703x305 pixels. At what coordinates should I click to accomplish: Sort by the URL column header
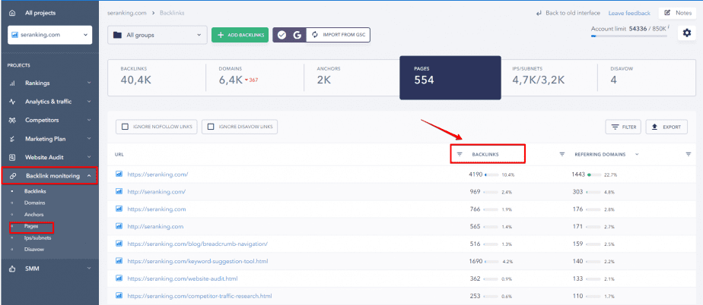click(x=119, y=154)
